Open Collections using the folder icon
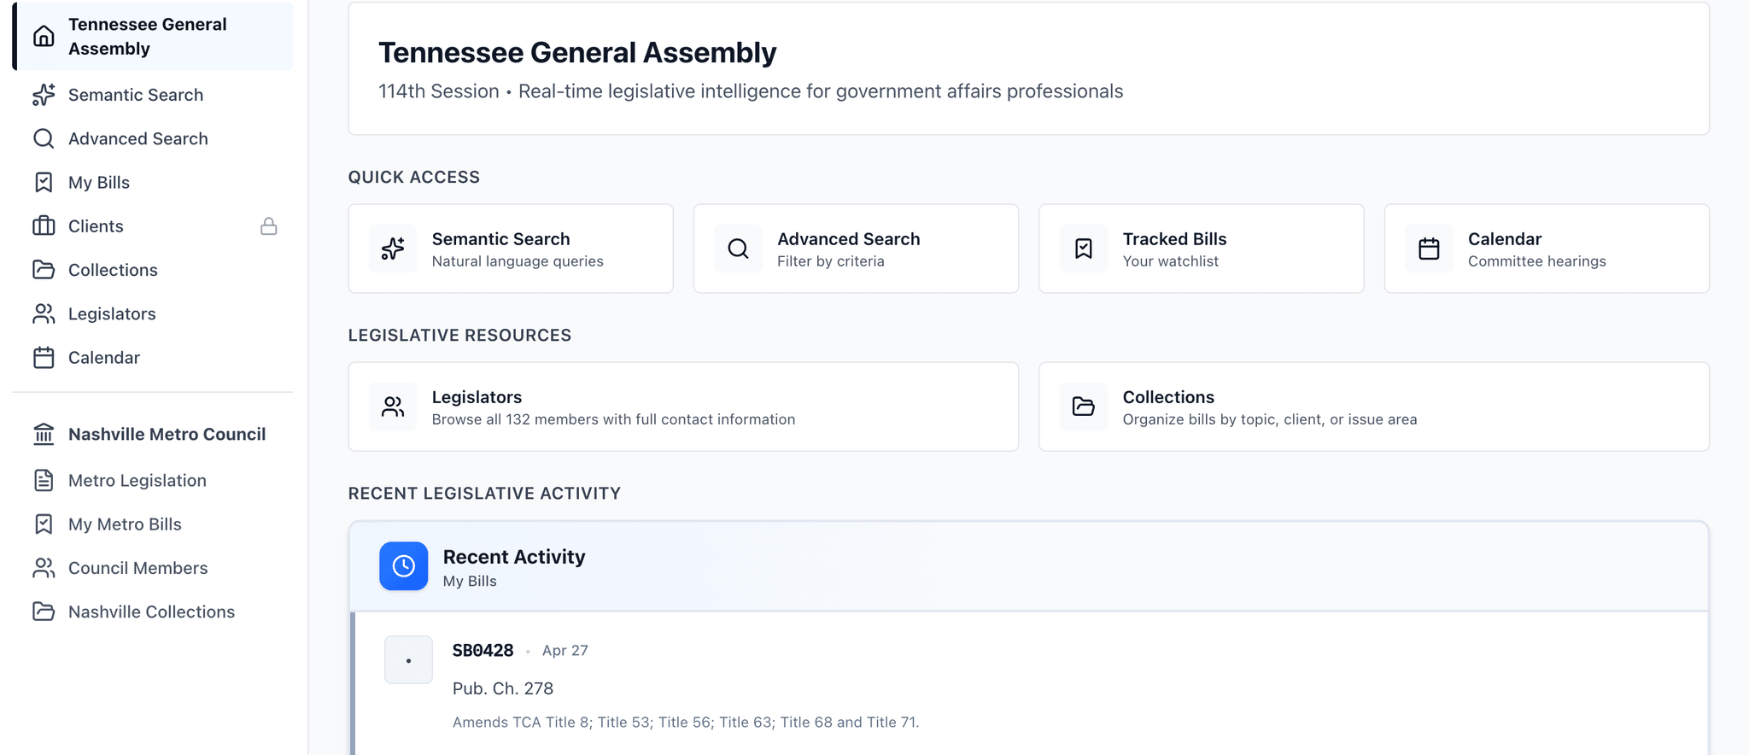Viewport: 1749px width, 755px height. (x=44, y=270)
